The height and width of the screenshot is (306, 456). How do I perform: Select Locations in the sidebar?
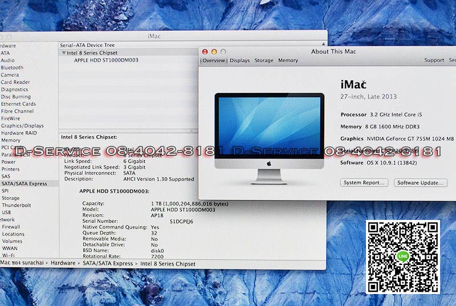(x=13, y=234)
